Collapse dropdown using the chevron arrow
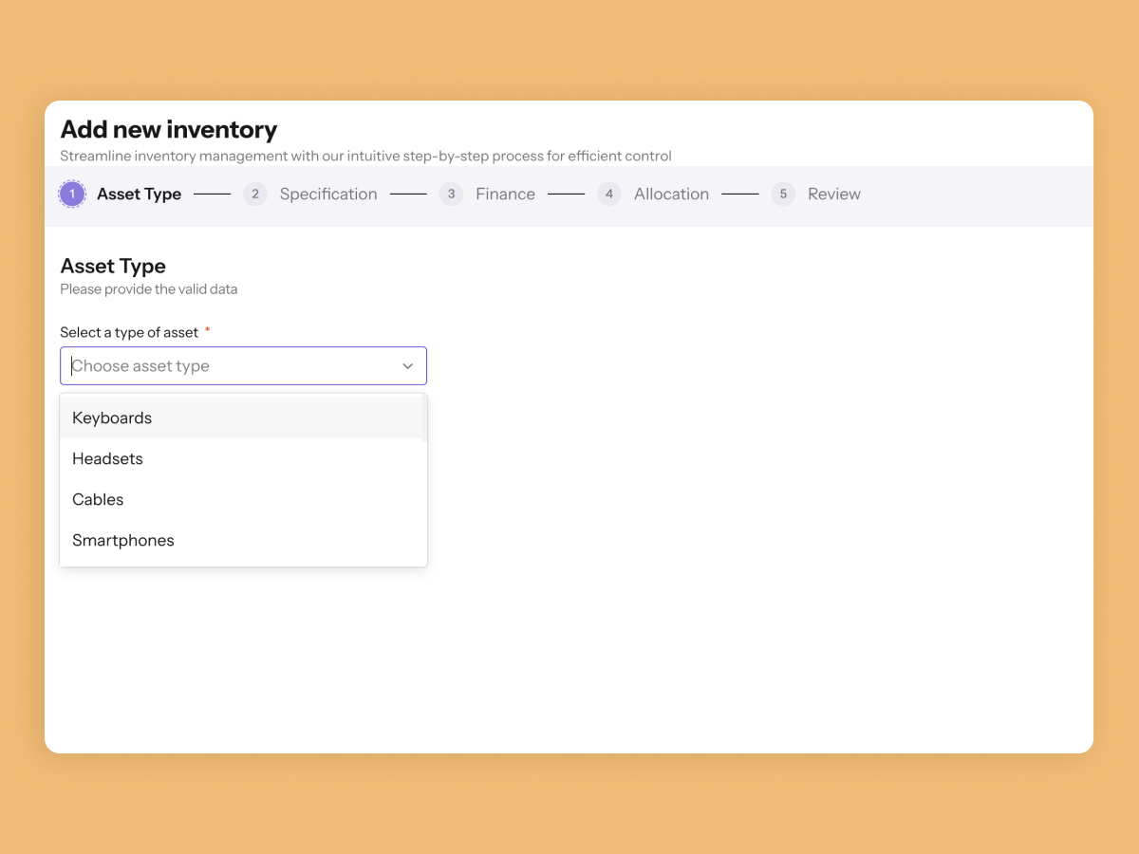 (408, 366)
